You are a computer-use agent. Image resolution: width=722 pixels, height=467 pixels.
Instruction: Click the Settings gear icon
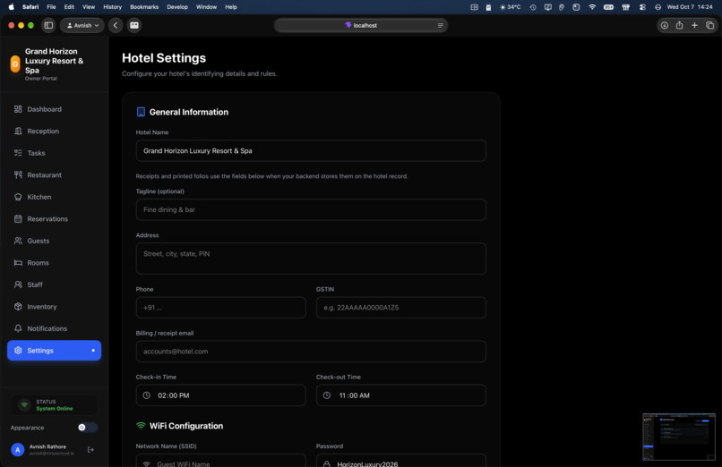coord(18,351)
